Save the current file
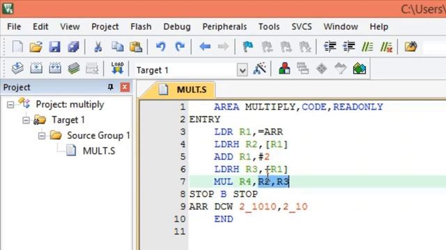Image resolution: width=446 pixels, height=250 pixels. (54, 47)
